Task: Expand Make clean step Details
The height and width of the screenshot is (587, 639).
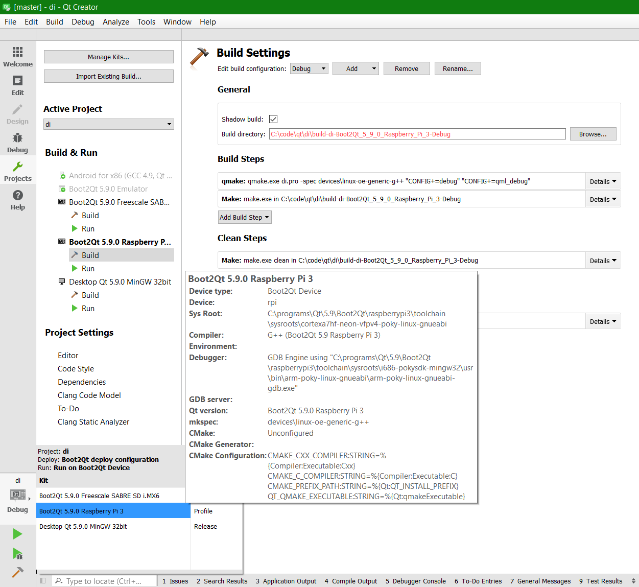Action: pyautogui.click(x=603, y=261)
